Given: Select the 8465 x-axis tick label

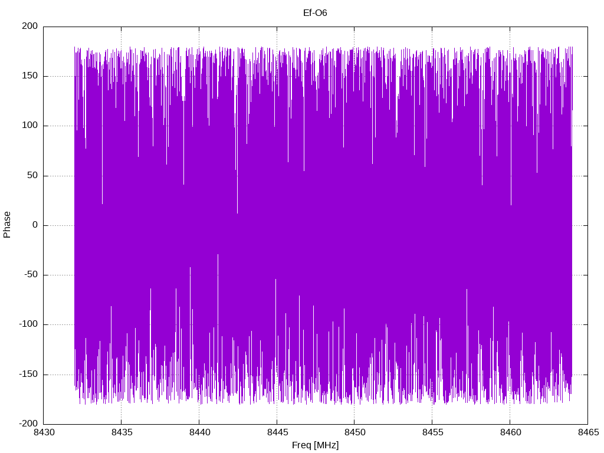Looking at the screenshot, I should [588, 432].
